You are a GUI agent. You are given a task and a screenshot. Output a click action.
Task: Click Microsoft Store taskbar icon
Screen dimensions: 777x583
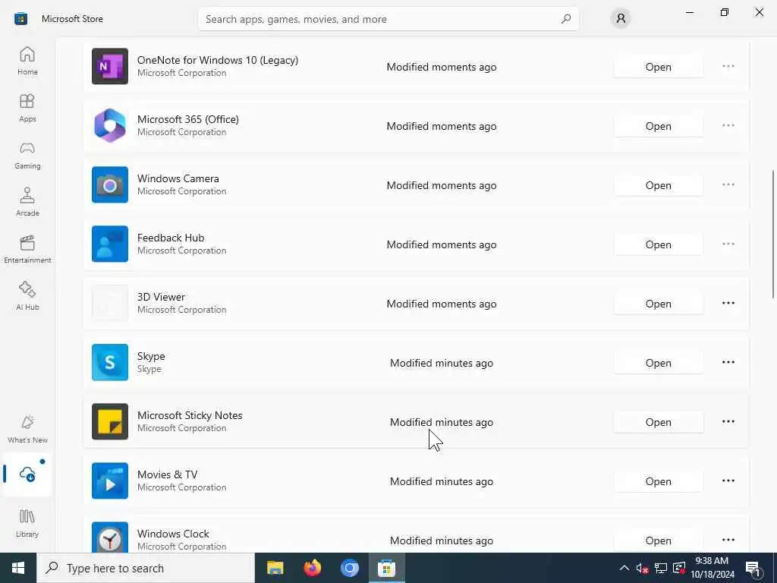386,568
